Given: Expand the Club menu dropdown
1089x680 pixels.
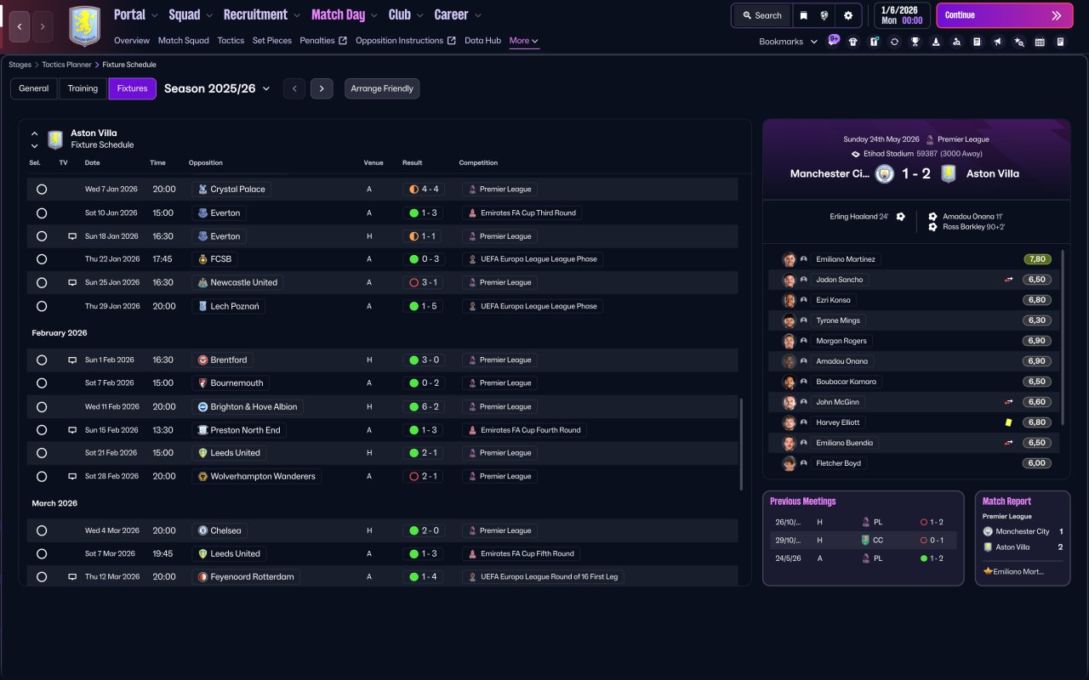Looking at the screenshot, I should [419, 15].
